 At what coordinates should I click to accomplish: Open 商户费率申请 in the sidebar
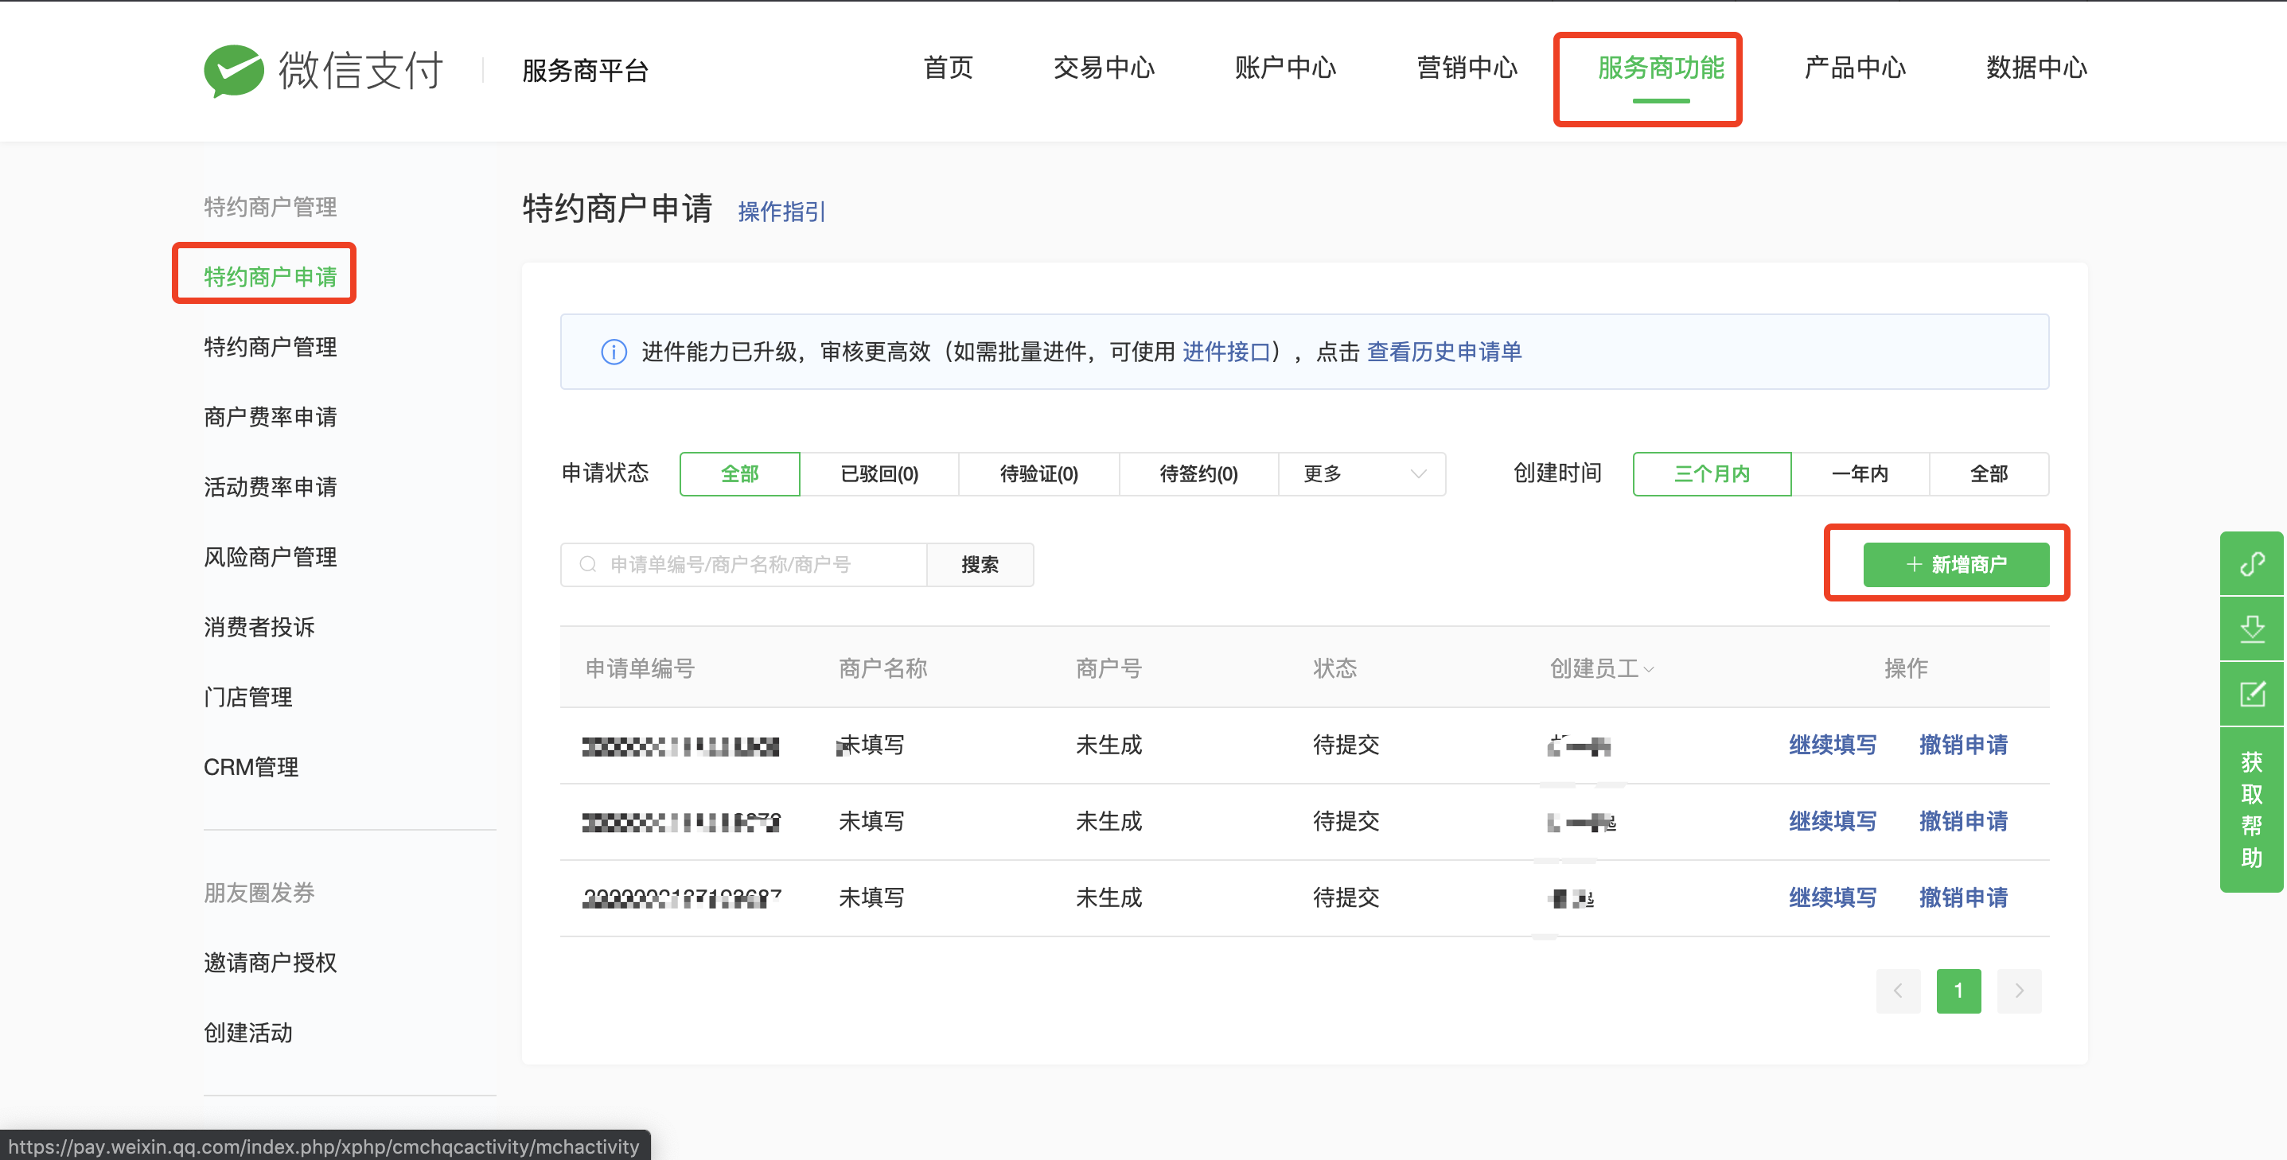pyautogui.click(x=270, y=417)
